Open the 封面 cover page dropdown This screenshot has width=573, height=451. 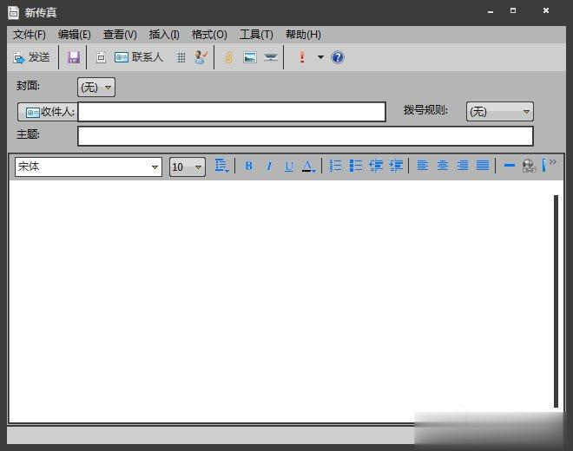(96, 88)
